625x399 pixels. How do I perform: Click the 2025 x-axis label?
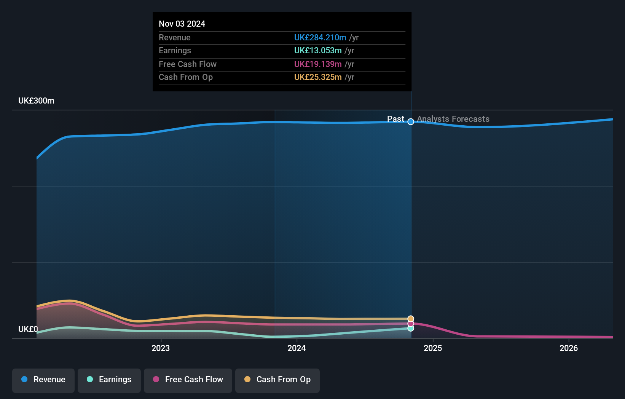coord(433,348)
